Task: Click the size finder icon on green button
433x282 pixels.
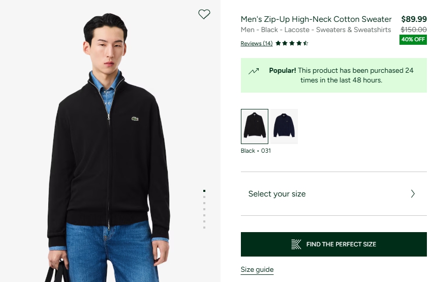Action: tap(296, 244)
